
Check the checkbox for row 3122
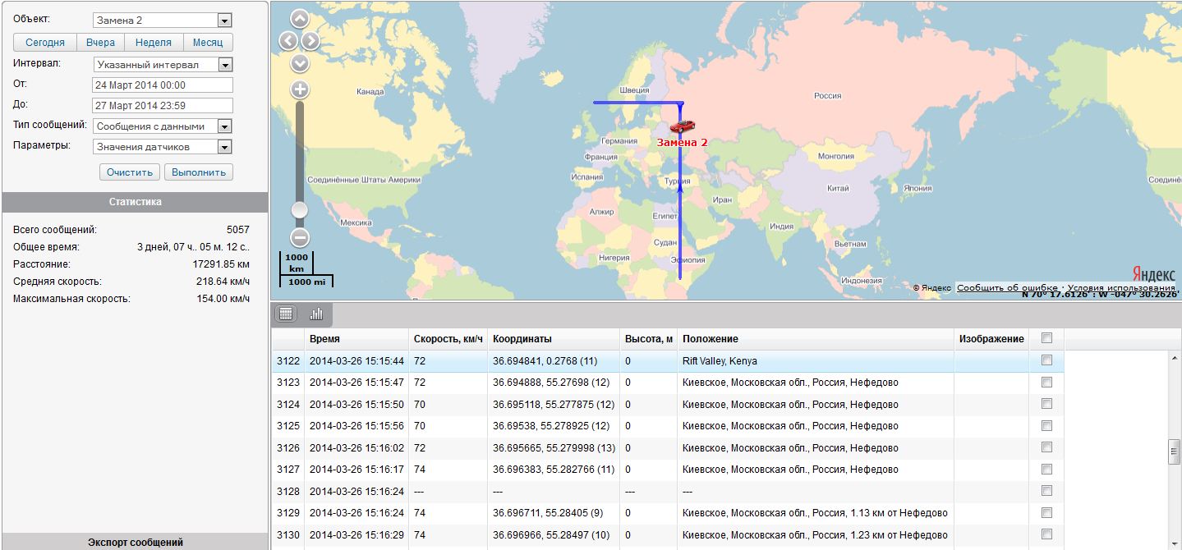pyautogui.click(x=1046, y=360)
